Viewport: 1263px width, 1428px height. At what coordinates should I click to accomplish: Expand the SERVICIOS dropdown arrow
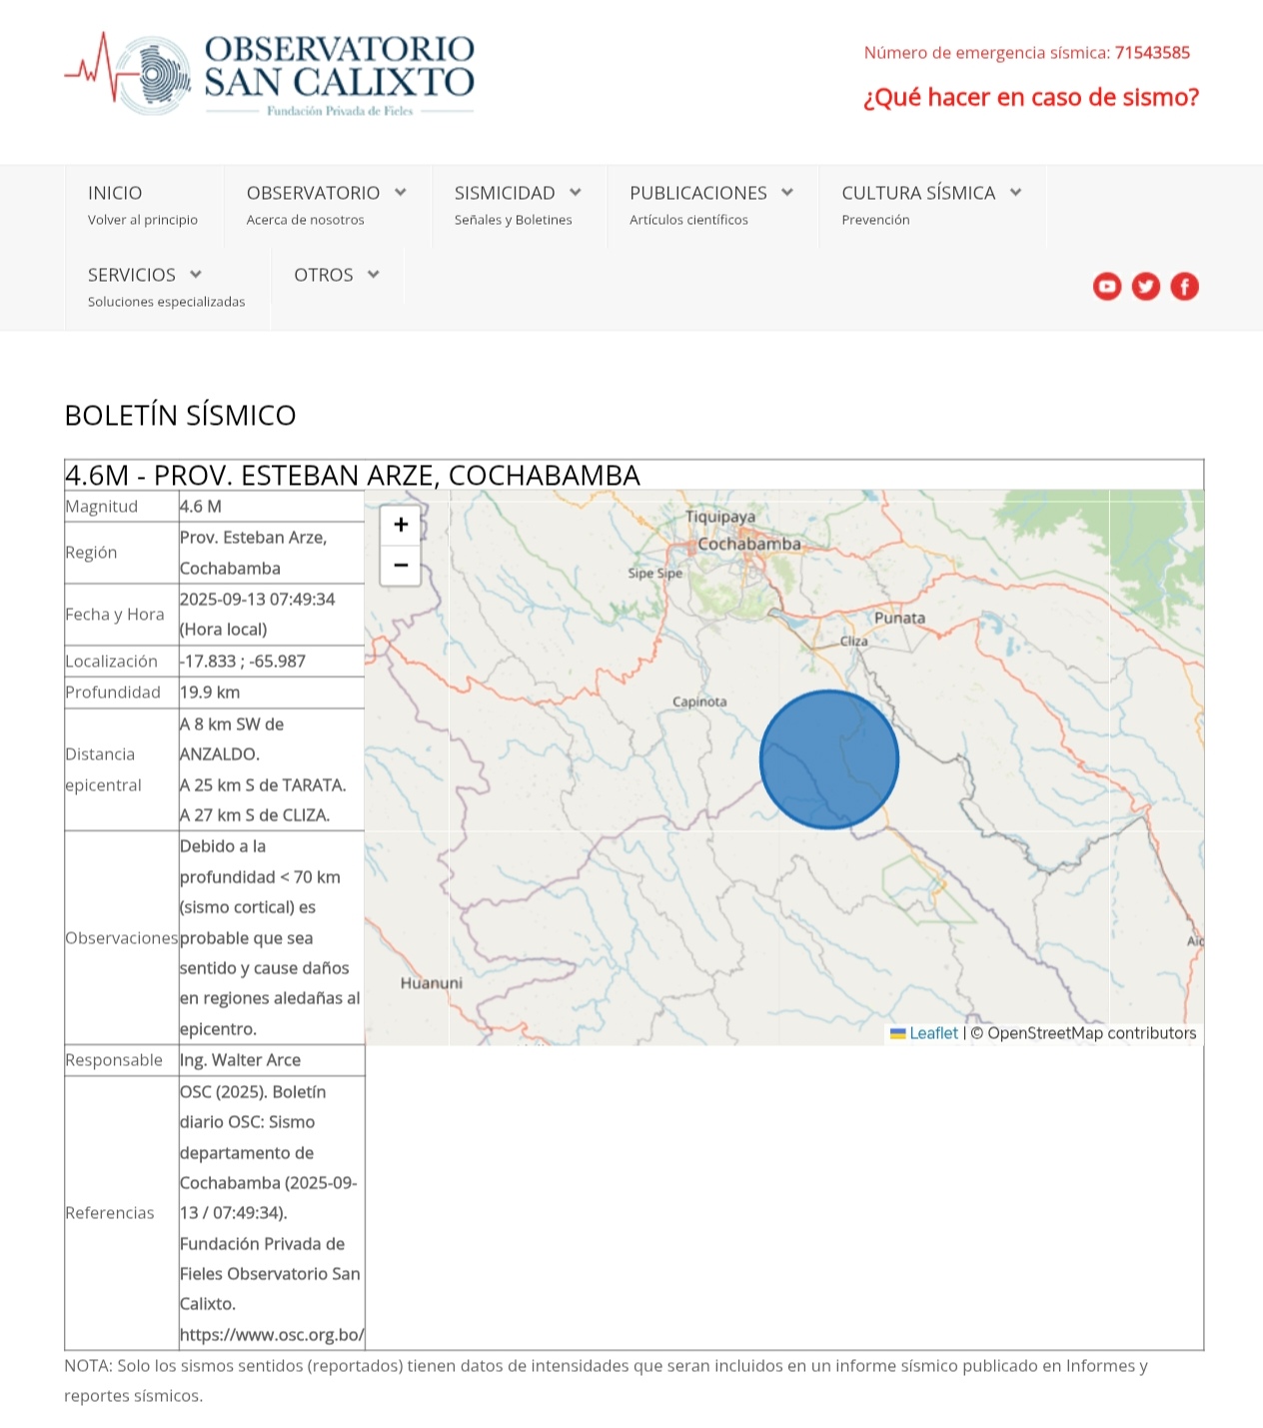click(196, 274)
